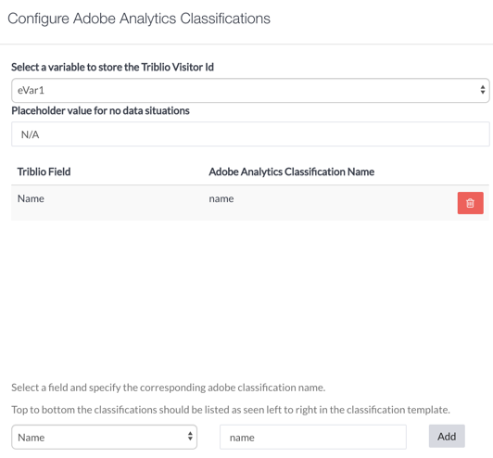Click the Configure Adobe Analytics Classifications title
This screenshot has height=458, width=493.
point(139,19)
